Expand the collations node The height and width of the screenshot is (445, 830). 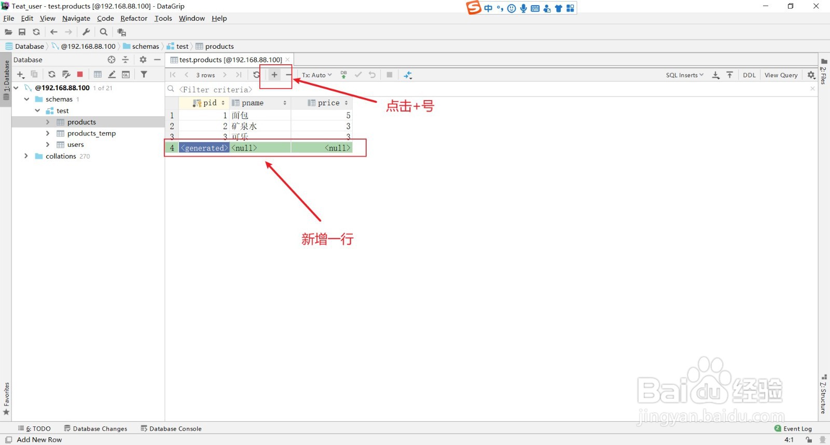click(x=26, y=156)
